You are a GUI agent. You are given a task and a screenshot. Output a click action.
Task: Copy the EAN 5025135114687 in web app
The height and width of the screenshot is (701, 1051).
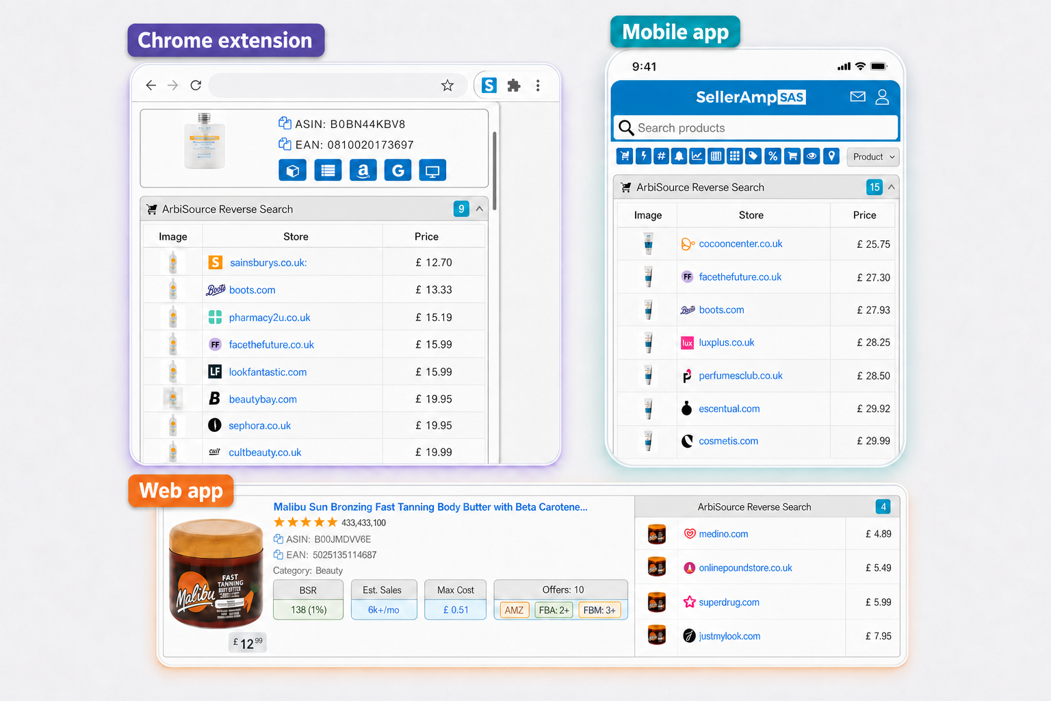tap(278, 555)
